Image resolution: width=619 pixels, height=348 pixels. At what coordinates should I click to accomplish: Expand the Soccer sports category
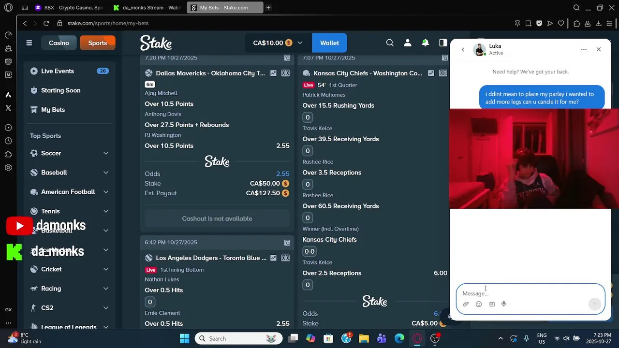pos(106,153)
